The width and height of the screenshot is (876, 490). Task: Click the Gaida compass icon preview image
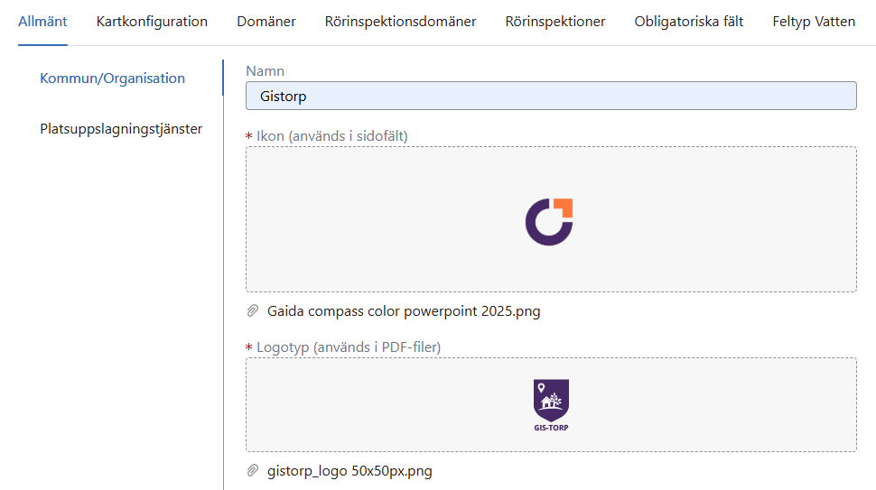[x=549, y=221]
